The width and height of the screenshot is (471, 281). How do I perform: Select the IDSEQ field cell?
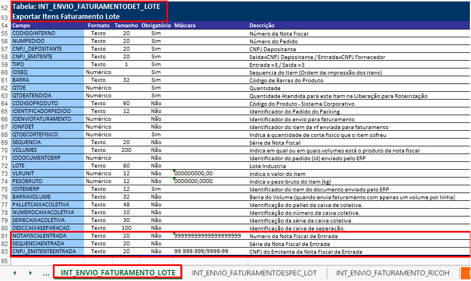[48, 72]
